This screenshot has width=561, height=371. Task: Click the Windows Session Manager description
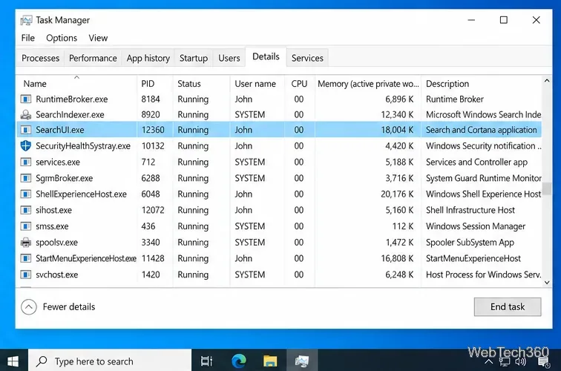[x=476, y=226]
